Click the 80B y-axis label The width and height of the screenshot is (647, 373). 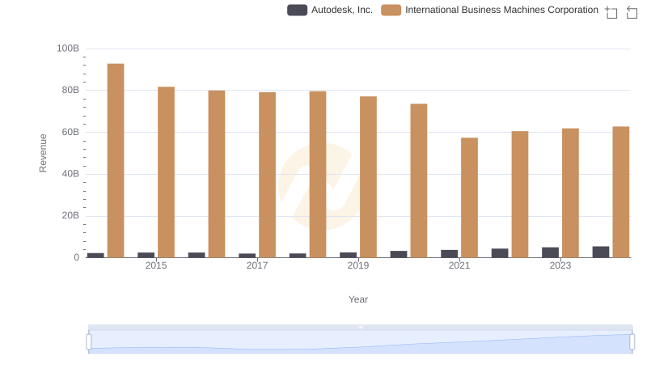click(70, 90)
